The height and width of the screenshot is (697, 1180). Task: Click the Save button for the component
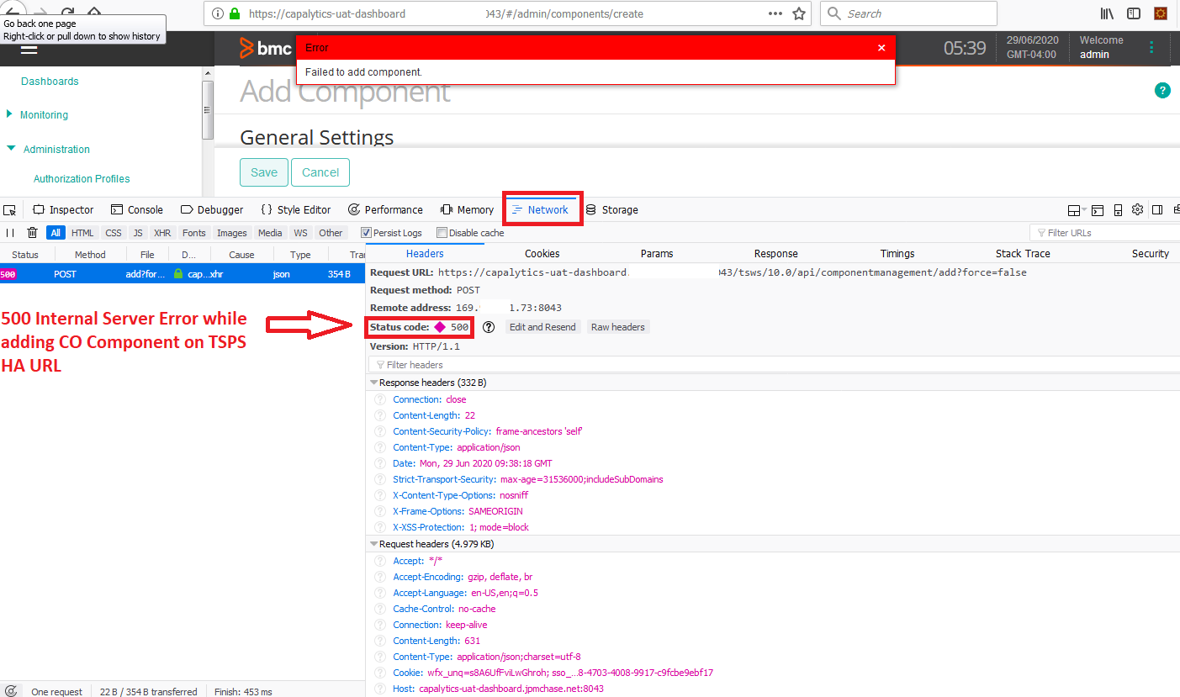click(x=264, y=172)
